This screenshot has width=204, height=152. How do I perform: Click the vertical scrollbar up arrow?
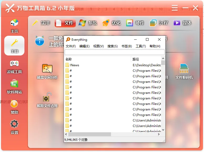[x=163, y=58]
